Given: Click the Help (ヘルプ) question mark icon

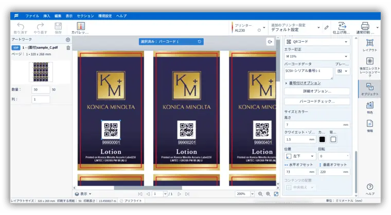Looking at the screenshot, I should coord(370,187).
